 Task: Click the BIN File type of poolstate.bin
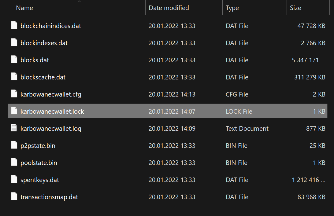pyautogui.click(x=236, y=163)
